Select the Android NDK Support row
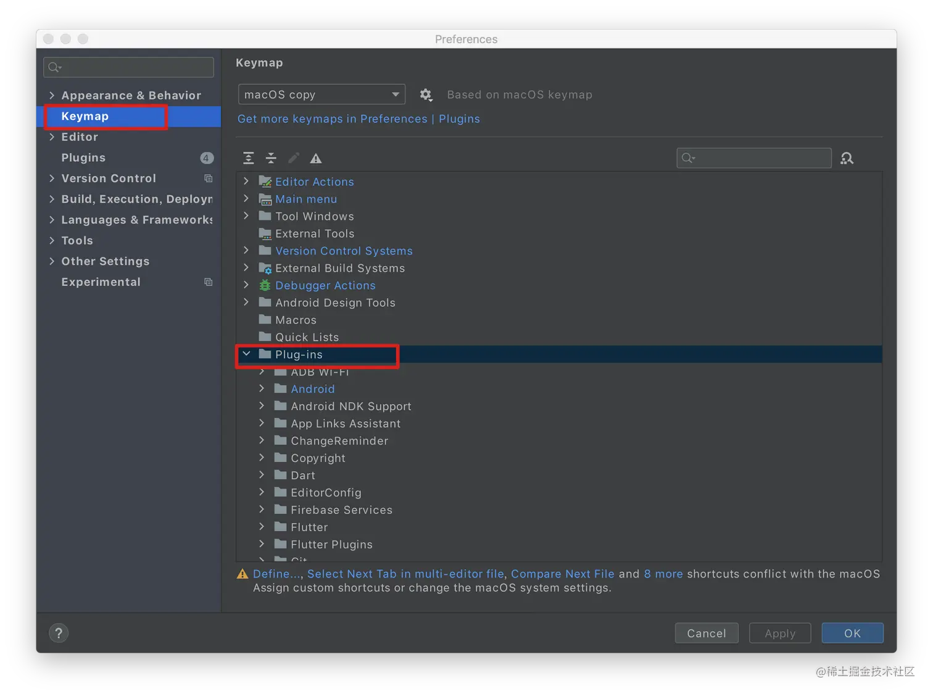 click(559, 406)
